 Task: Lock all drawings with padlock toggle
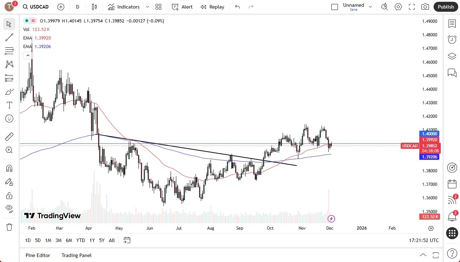point(9,195)
